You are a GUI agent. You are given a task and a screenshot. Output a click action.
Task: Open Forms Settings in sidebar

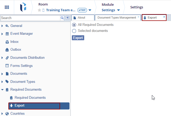click(21, 66)
